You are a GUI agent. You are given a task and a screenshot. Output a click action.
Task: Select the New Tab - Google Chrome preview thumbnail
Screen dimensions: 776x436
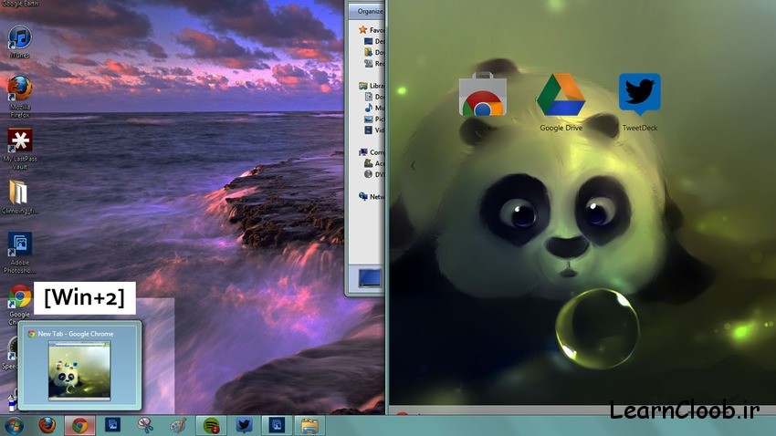coord(79,366)
